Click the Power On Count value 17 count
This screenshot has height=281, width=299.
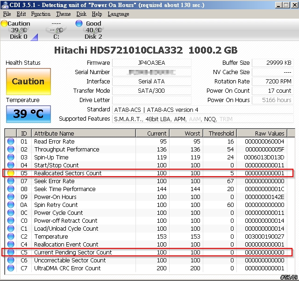(x=273, y=91)
